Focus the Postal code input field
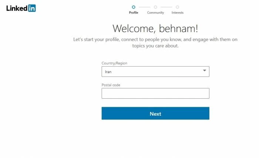The image size is (259, 158). click(x=155, y=94)
